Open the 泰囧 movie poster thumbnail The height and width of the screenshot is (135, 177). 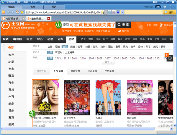coord(46,98)
